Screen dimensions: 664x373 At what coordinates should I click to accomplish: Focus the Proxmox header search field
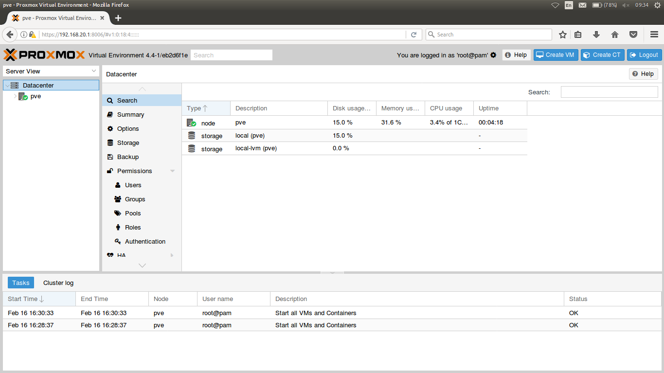[232, 55]
